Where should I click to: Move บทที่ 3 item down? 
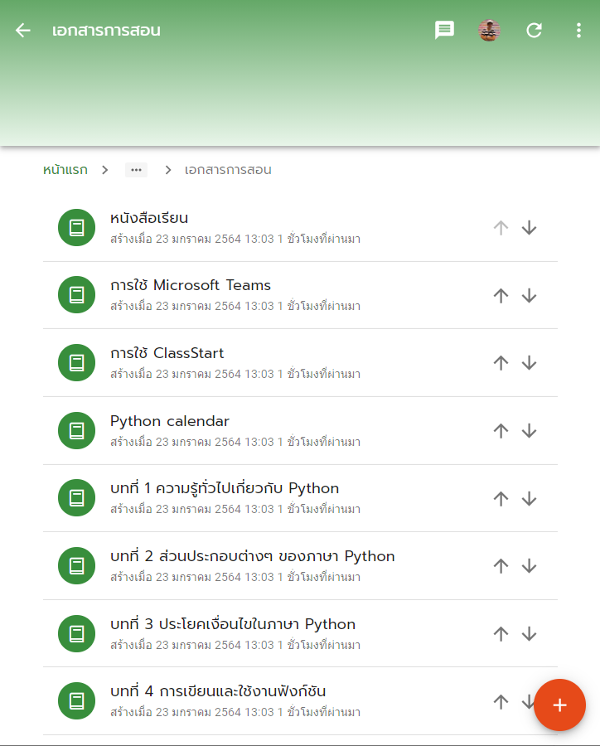coord(529,634)
